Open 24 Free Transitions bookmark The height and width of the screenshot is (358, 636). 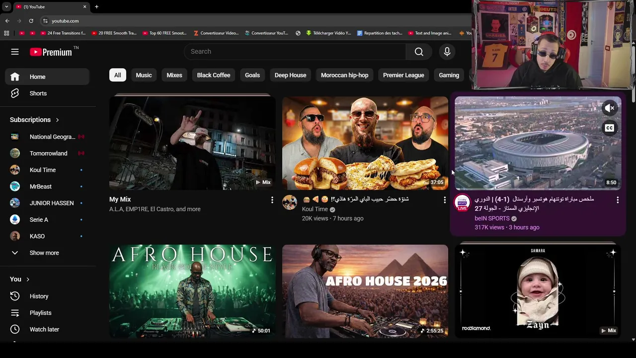click(64, 33)
